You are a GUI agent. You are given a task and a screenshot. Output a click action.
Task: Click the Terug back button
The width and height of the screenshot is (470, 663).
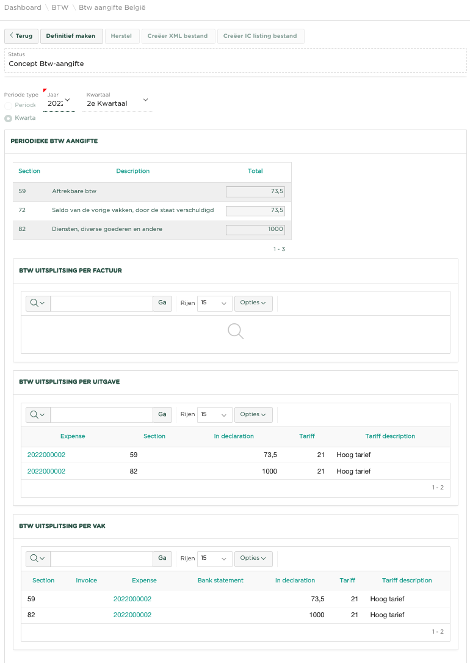[x=21, y=36]
